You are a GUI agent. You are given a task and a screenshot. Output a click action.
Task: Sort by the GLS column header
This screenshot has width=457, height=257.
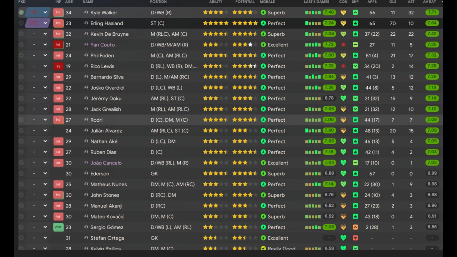(x=393, y=2)
